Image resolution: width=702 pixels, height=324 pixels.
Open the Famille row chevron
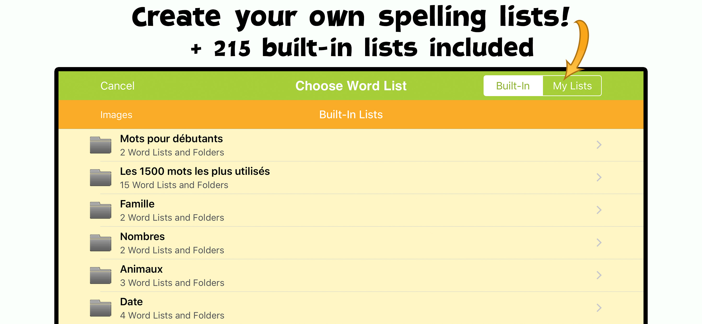click(599, 210)
